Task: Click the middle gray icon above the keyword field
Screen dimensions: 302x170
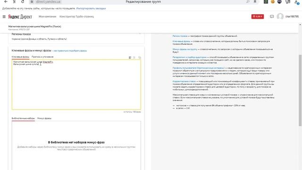Action: pyautogui.click(x=134, y=58)
